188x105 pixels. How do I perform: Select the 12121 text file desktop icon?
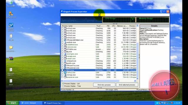(11, 81)
